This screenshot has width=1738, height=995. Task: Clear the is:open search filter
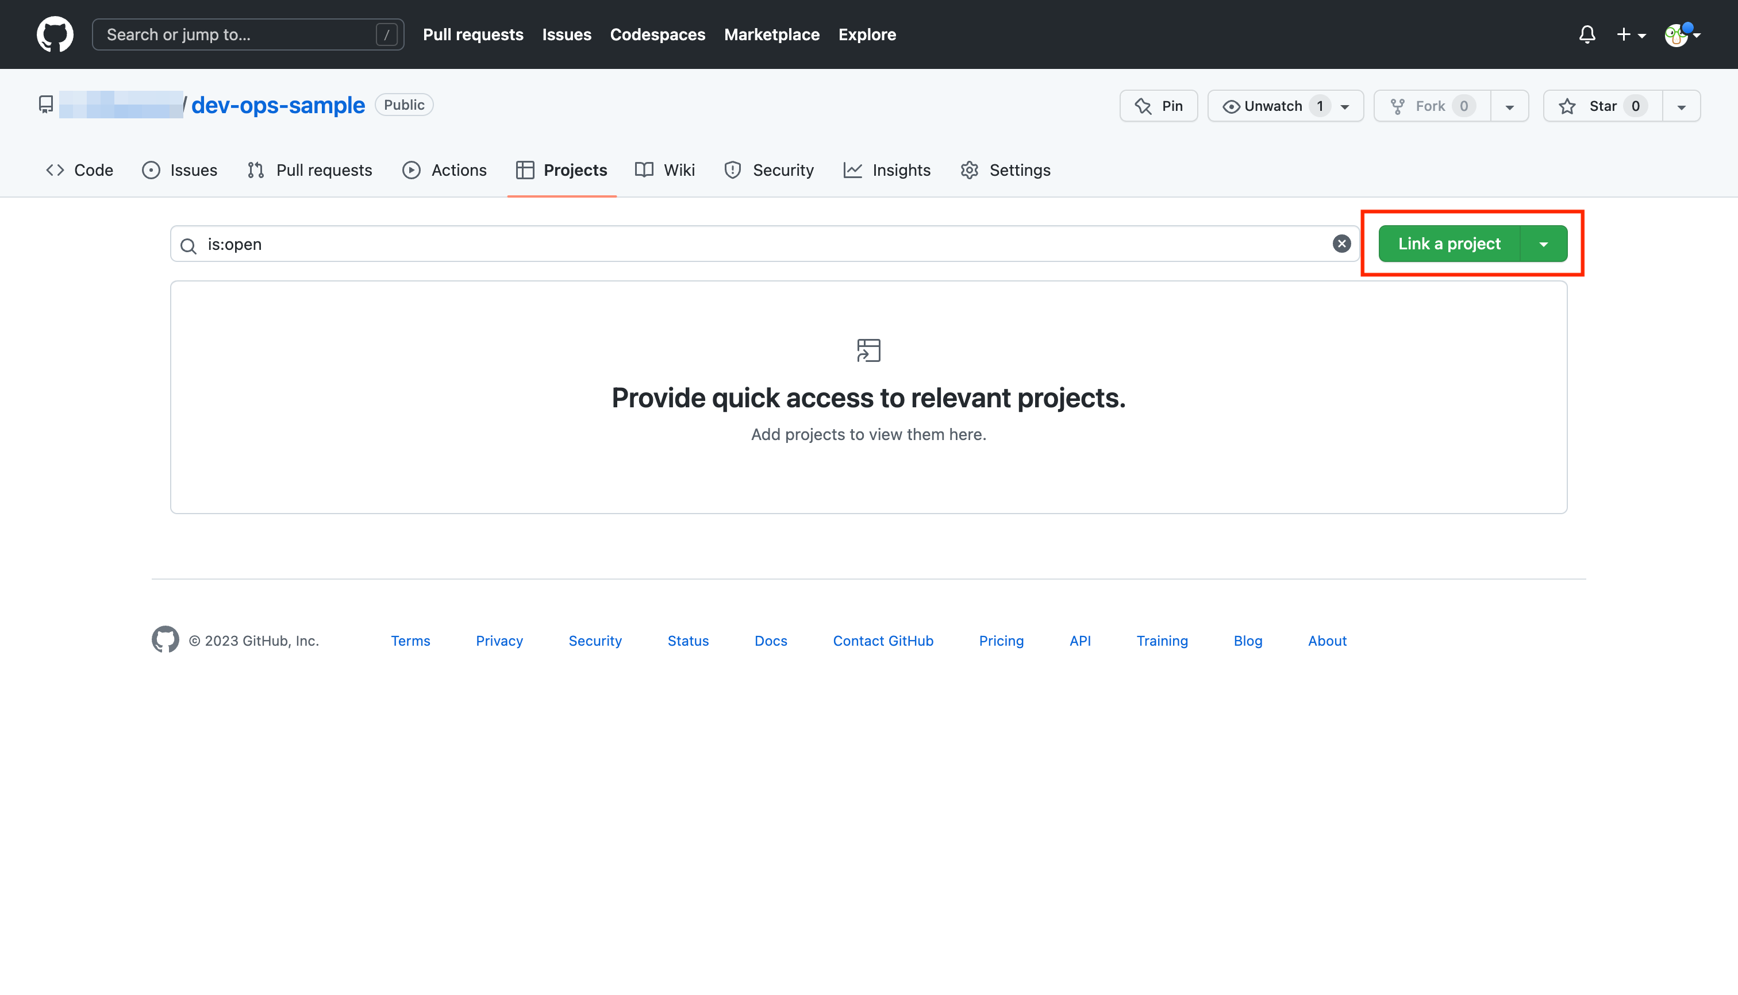point(1341,244)
